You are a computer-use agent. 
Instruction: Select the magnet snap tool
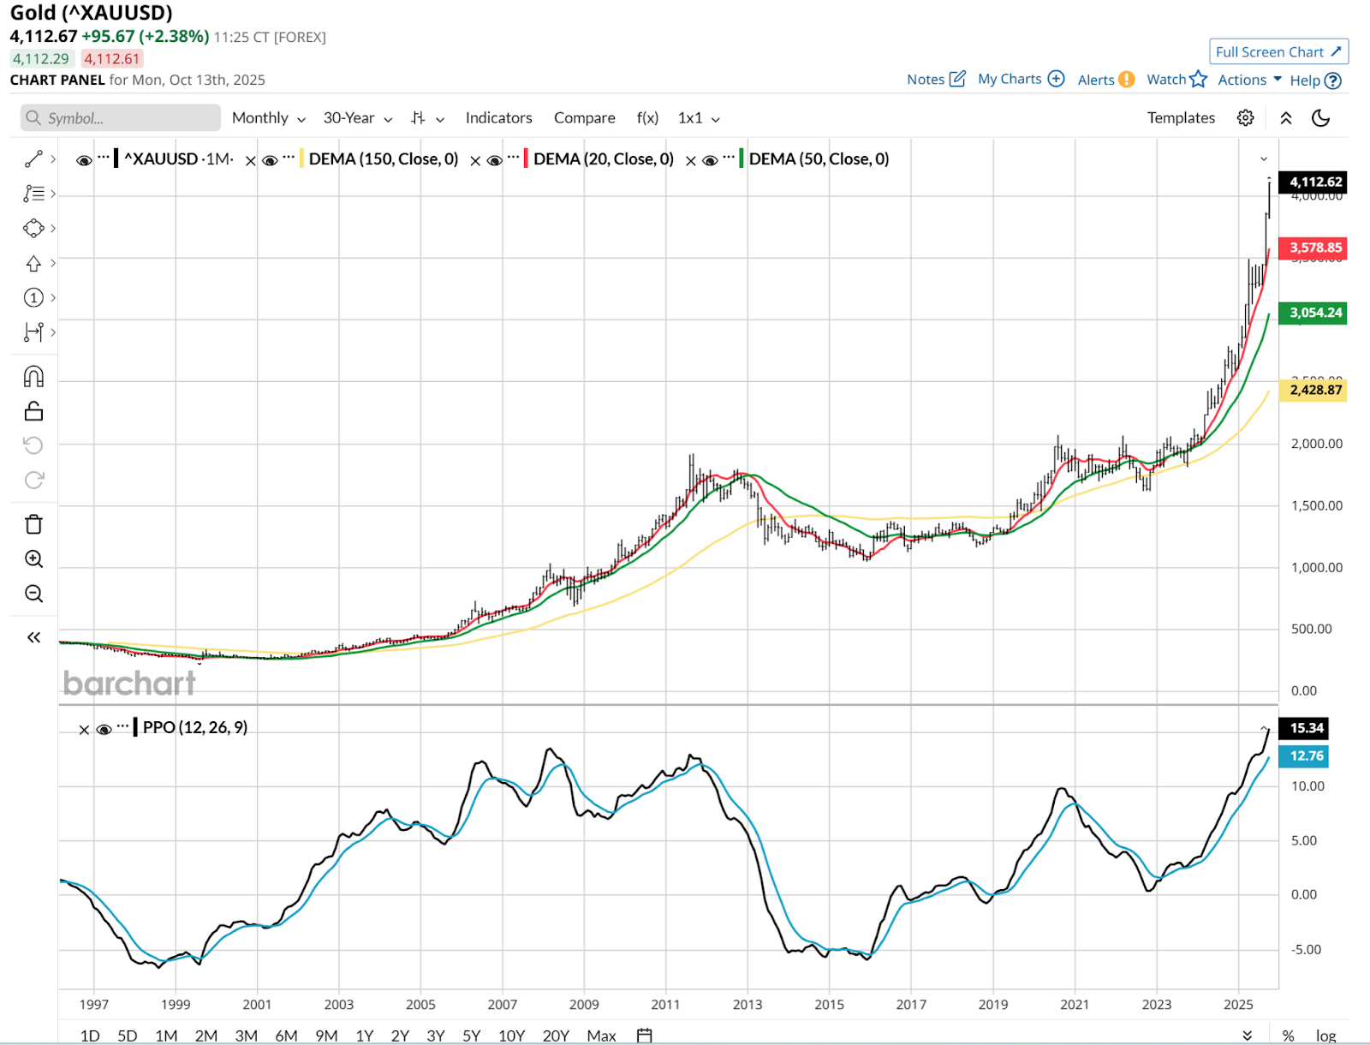(33, 377)
